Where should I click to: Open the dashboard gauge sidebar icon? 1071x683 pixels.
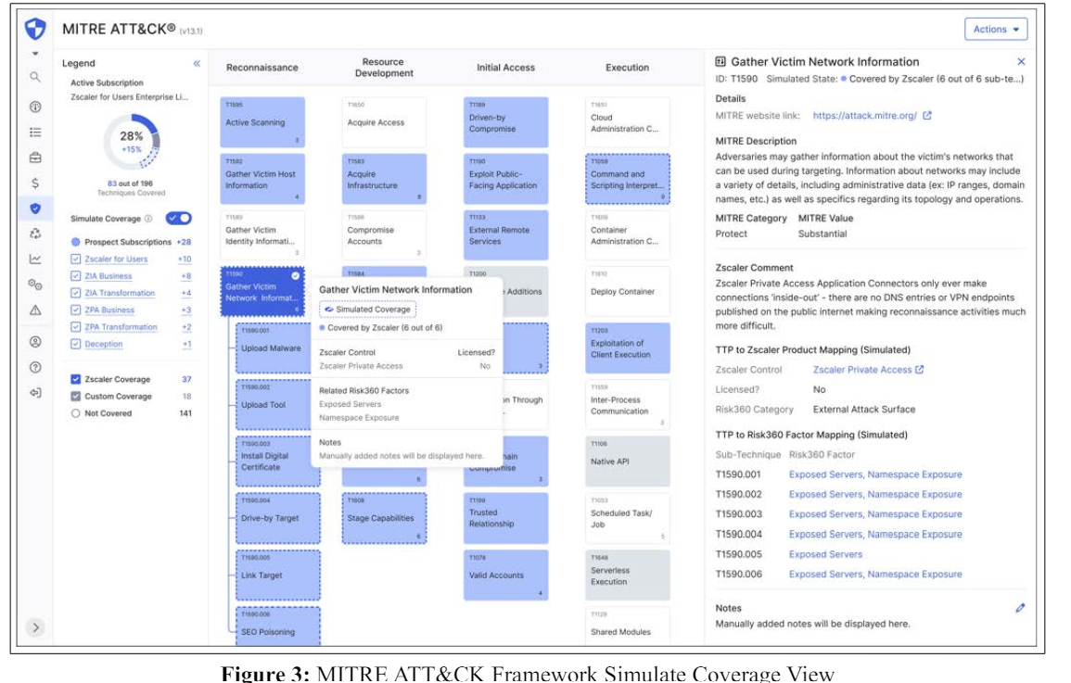35,107
